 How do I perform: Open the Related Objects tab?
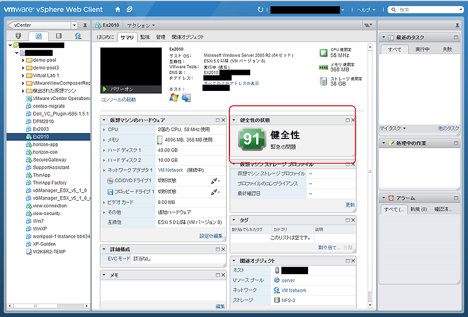[x=188, y=37]
